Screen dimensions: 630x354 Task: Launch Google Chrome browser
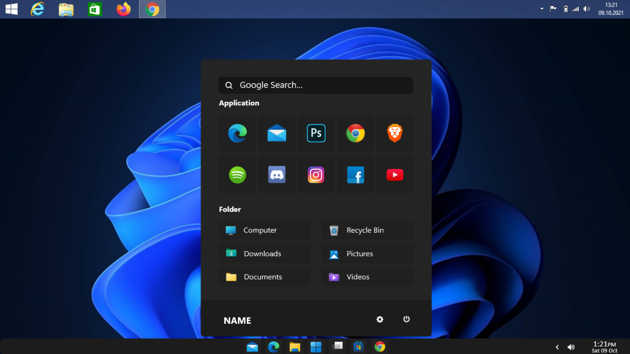(x=355, y=133)
